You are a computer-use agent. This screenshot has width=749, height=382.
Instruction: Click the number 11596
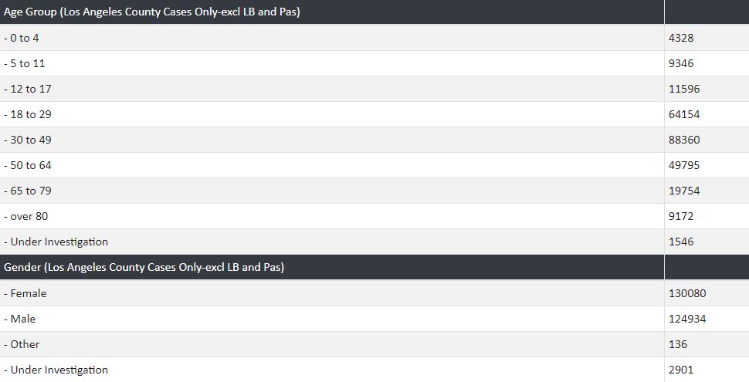pos(684,89)
